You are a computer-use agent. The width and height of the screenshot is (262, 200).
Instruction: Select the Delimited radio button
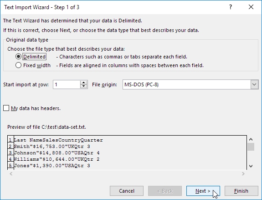pos(18,57)
